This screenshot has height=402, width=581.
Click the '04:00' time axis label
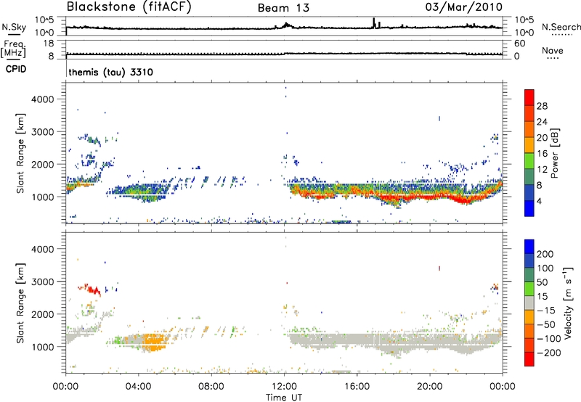(x=139, y=387)
